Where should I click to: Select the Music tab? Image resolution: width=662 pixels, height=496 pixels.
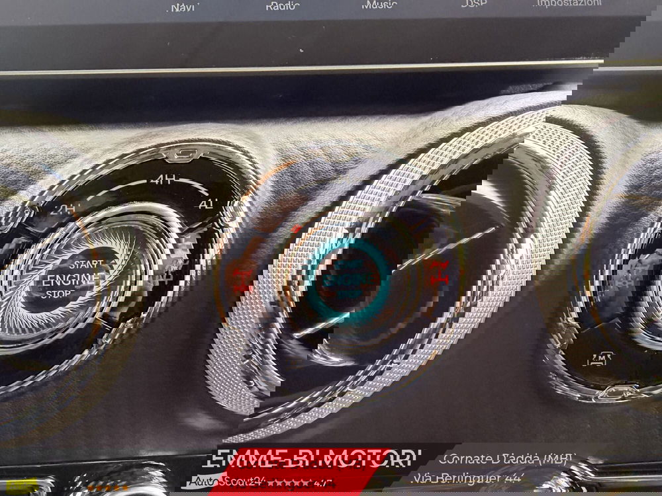tap(379, 5)
